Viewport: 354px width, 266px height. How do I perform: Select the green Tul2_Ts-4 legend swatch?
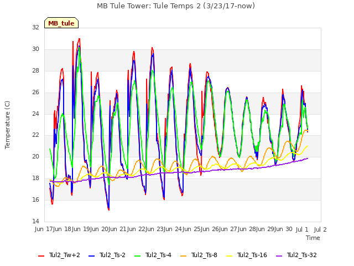[138, 255]
